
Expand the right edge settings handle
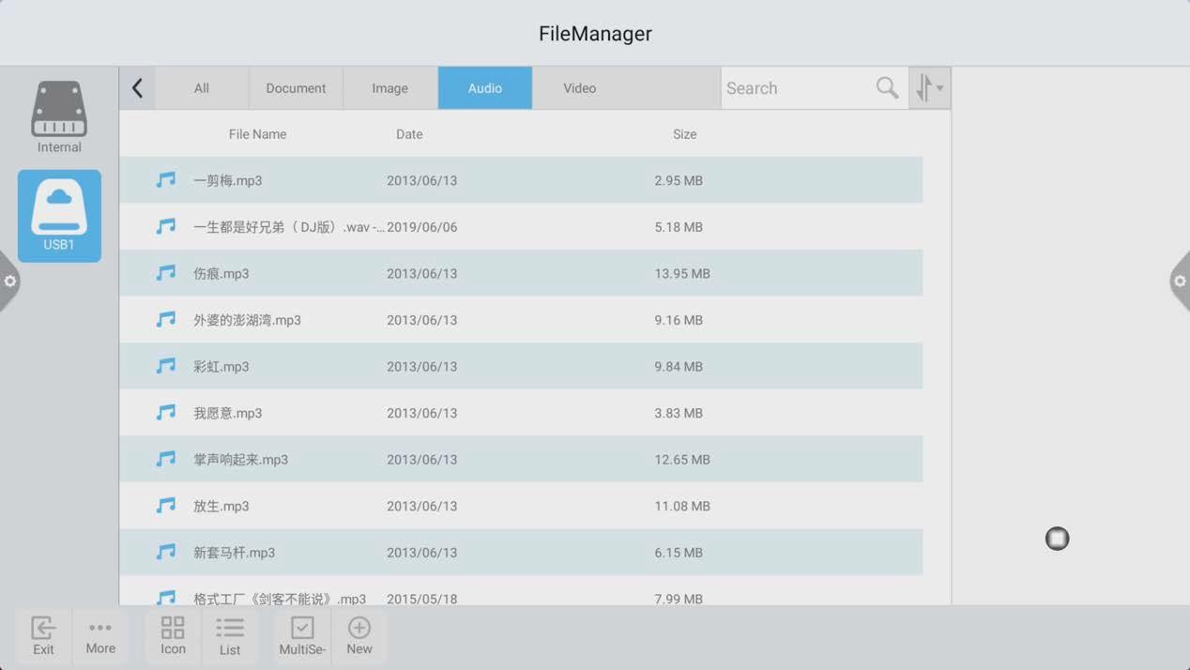tap(1180, 281)
